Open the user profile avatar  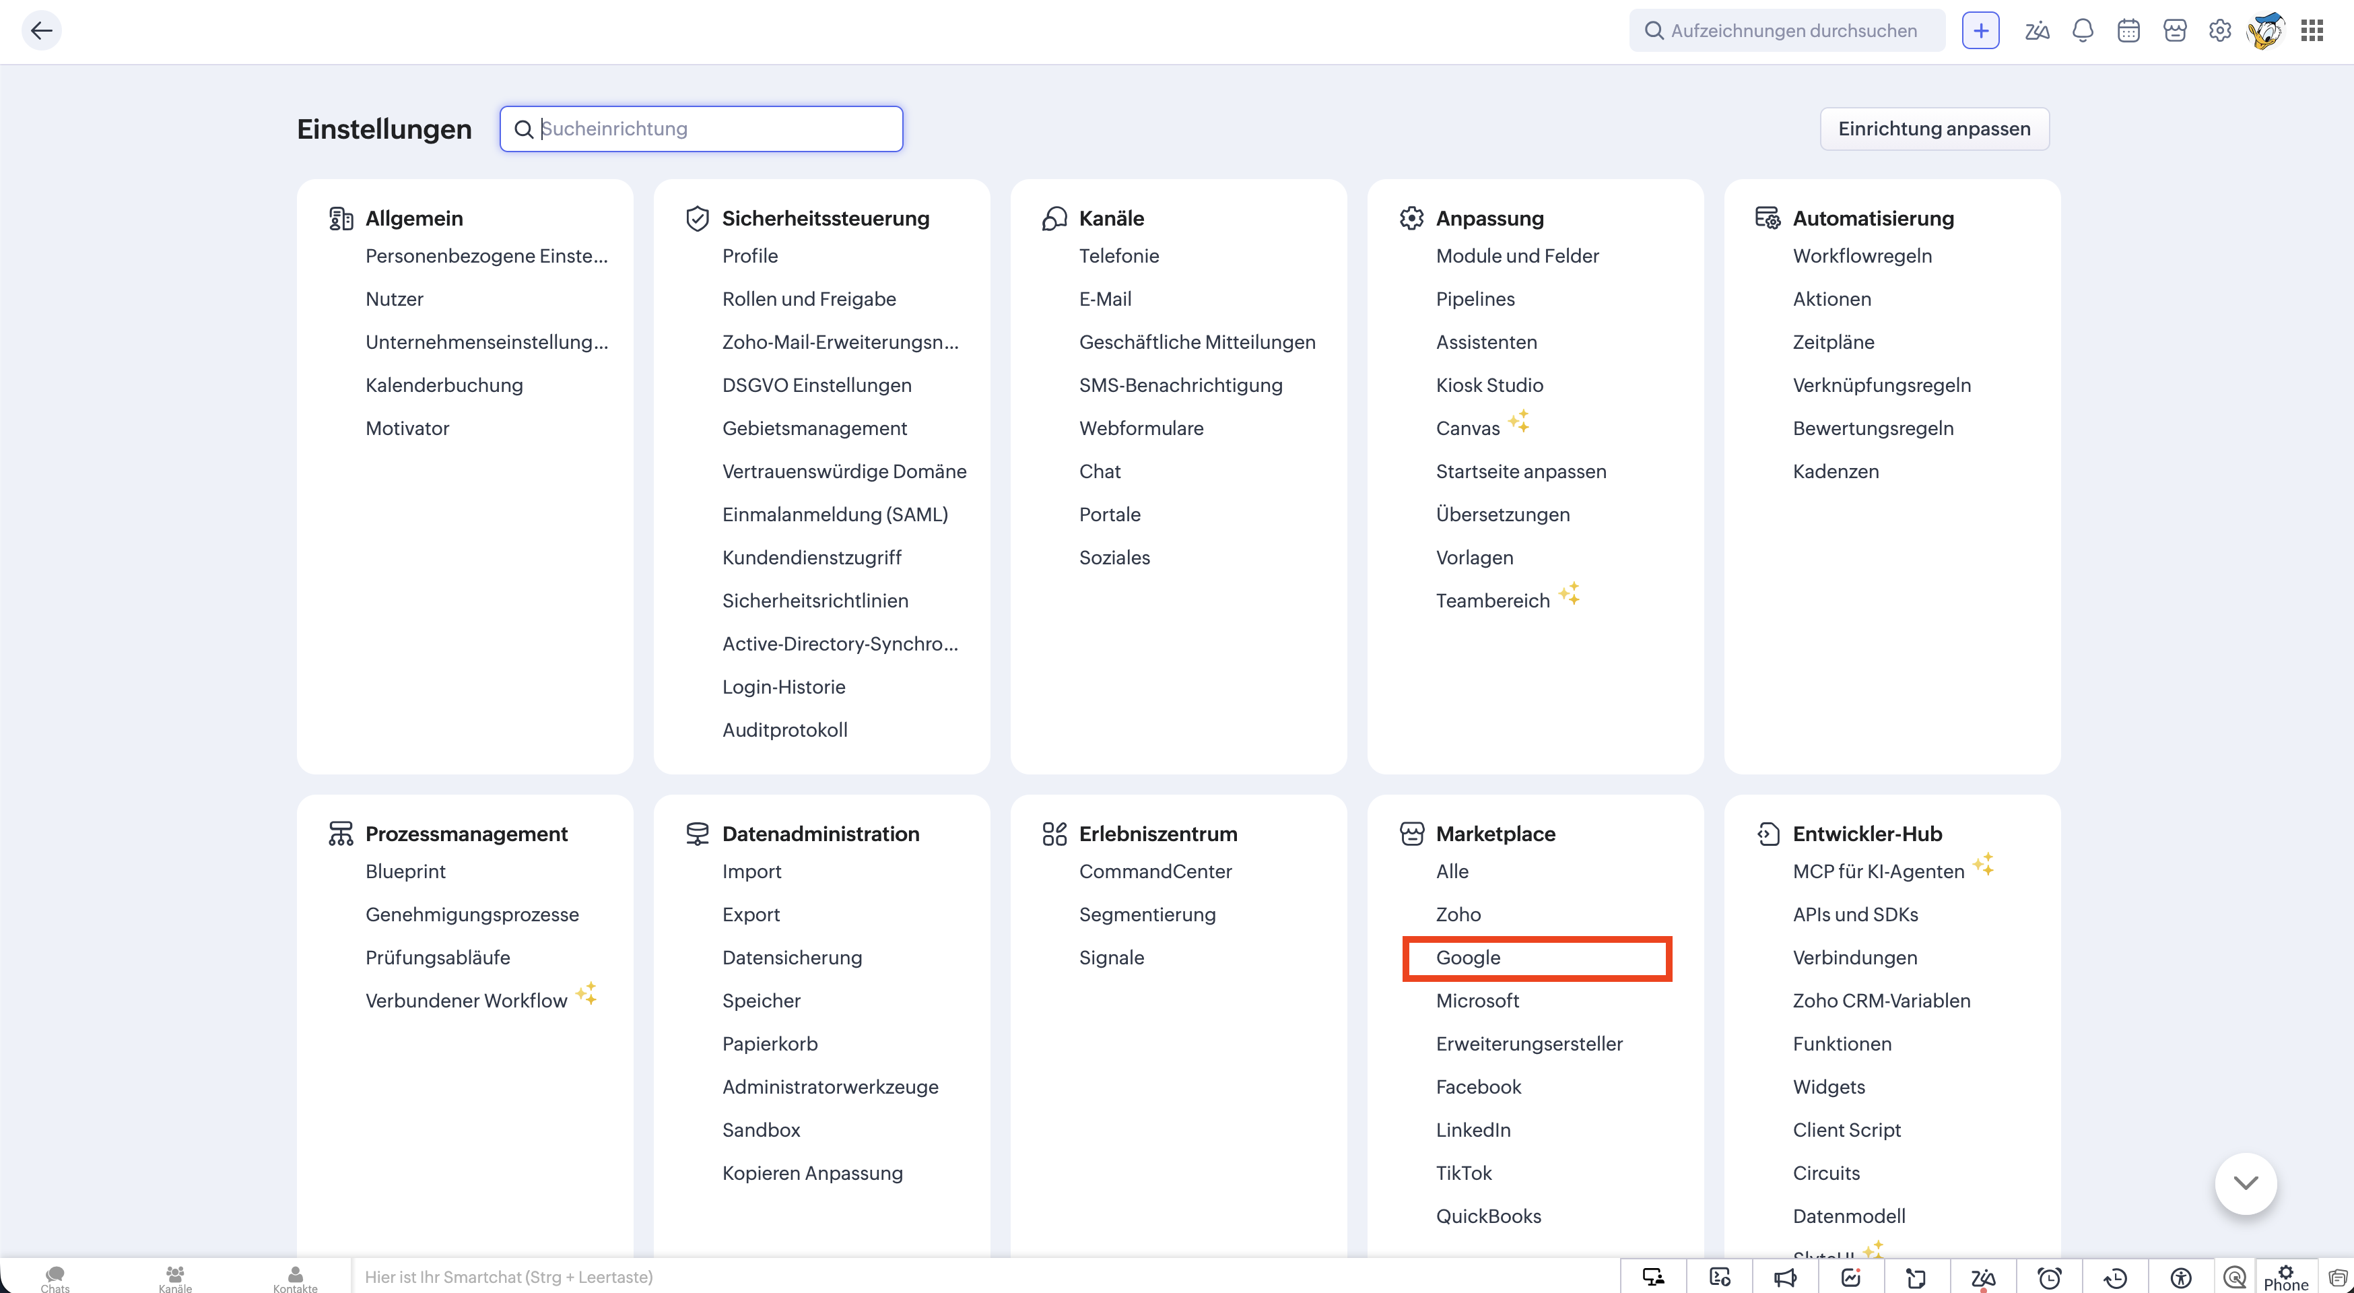(2265, 31)
